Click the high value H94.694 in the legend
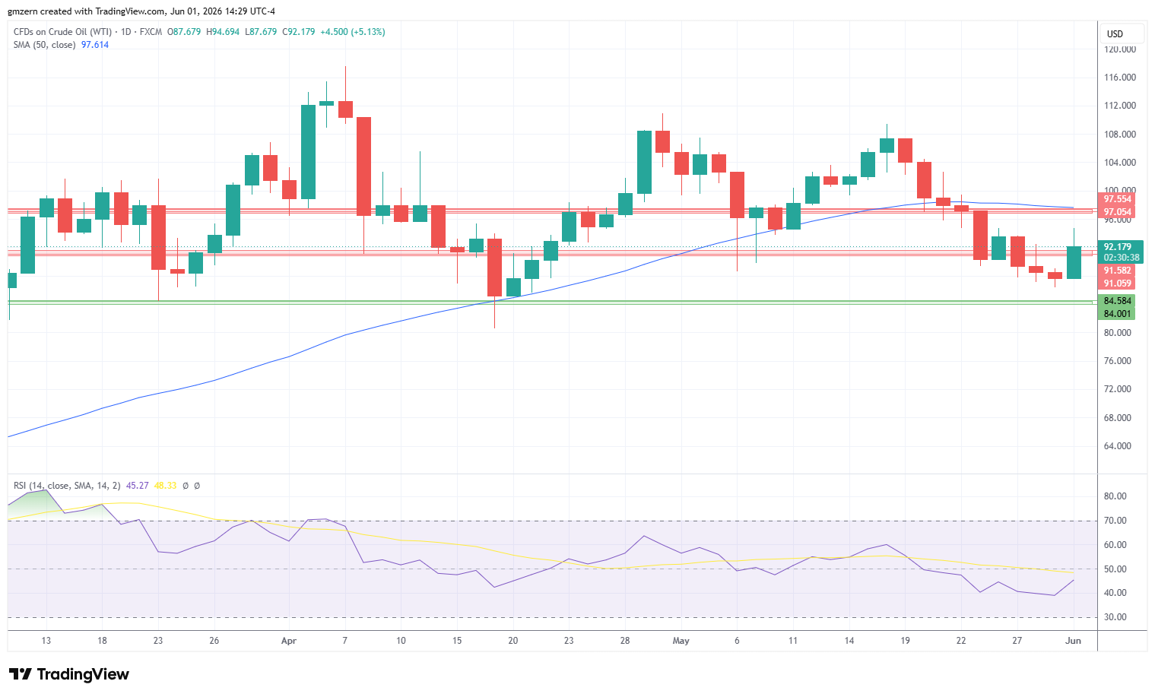The image size is (1155, 697). pyautogui.click(x=222, y=32)
